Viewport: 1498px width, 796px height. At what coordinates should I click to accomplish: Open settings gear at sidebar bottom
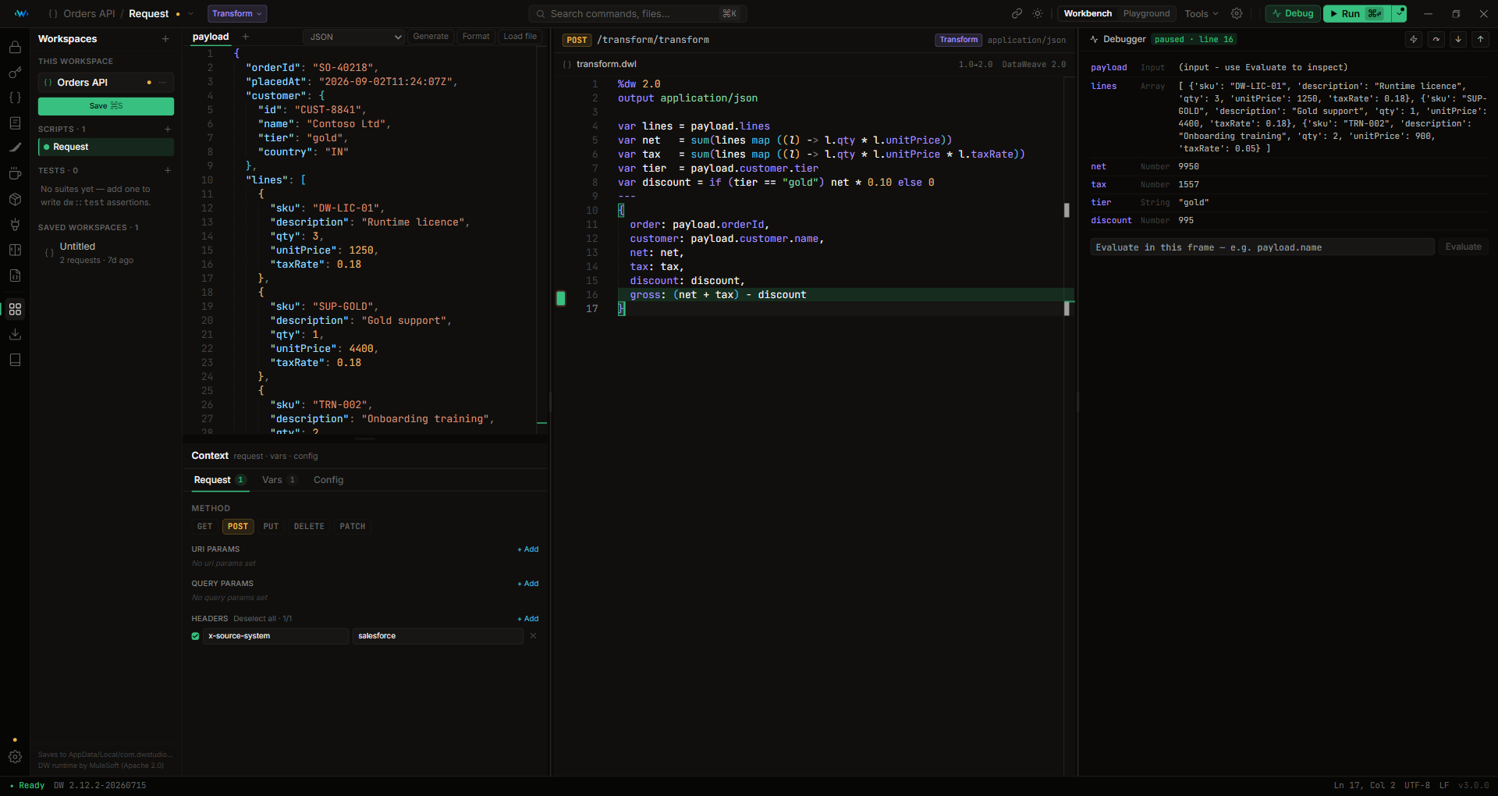tap(15, 757)
